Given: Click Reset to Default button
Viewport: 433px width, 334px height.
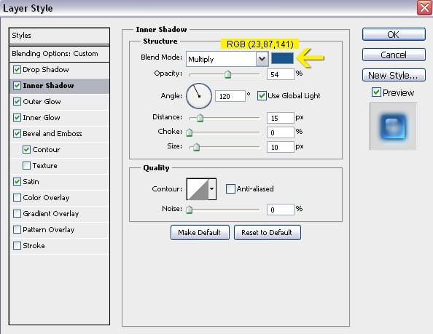Looking at the screenshot, I should (267, 233).
